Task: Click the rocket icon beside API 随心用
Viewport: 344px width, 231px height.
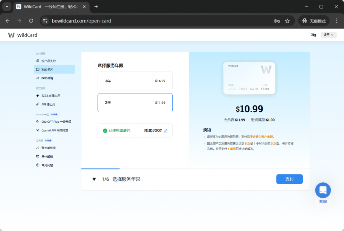Action: pos(38,104)
